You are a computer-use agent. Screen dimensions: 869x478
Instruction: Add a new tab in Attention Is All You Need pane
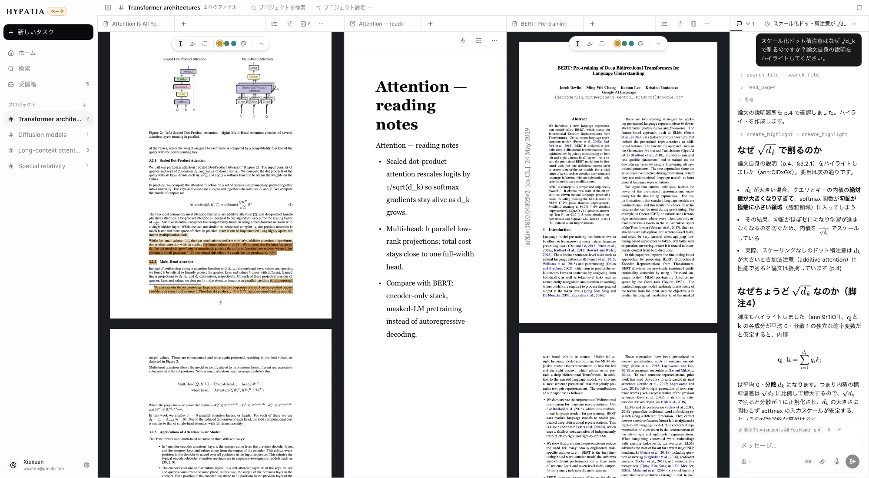pyautogui.click(x=184, y=24)
